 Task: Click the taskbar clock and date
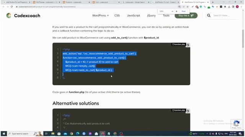point(233,134)
